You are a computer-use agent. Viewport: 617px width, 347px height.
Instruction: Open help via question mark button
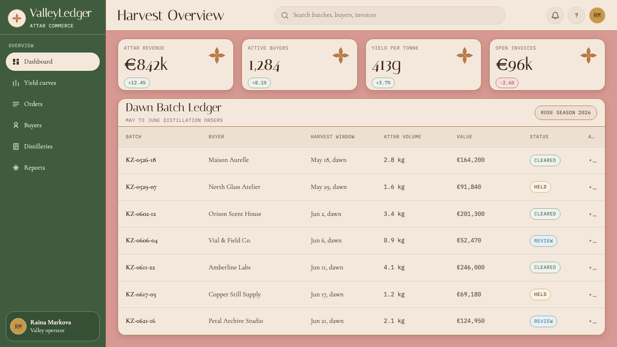point(577,15)
